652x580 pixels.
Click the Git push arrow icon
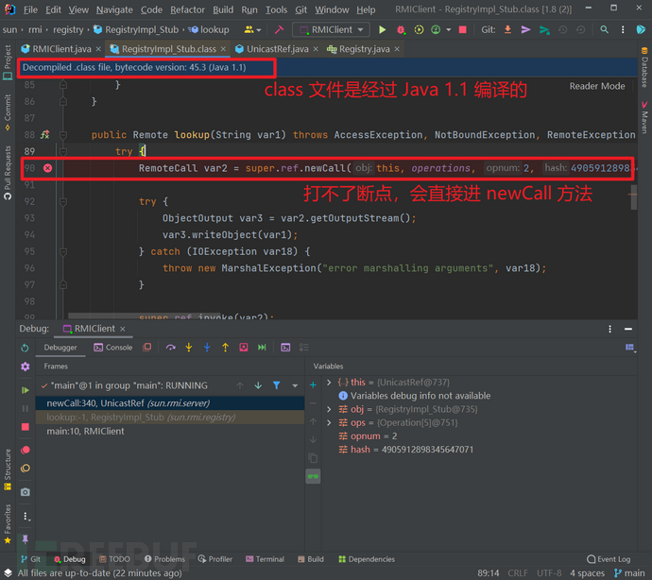[544, 29]
